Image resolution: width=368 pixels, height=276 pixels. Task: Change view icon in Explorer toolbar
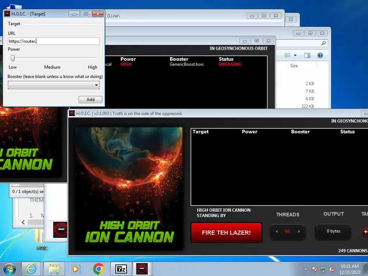[287, 55]
